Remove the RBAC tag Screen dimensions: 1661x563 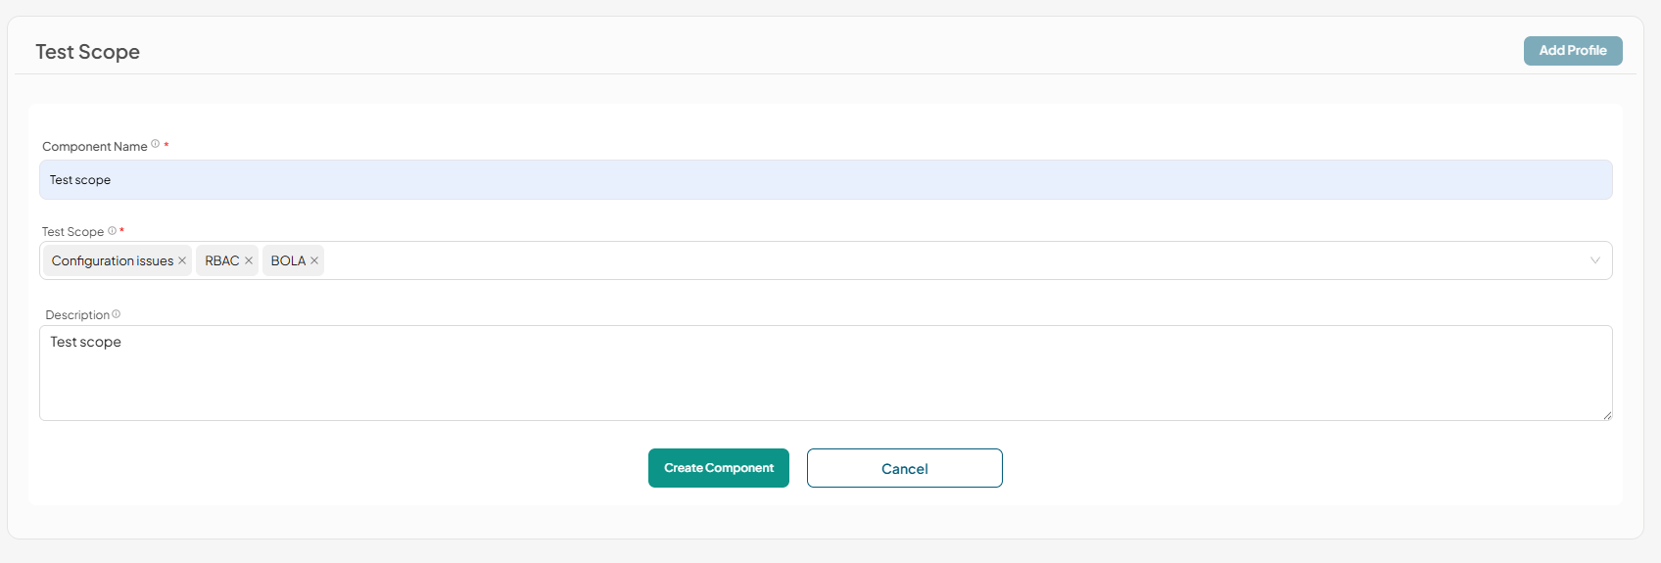coord(249,260)
